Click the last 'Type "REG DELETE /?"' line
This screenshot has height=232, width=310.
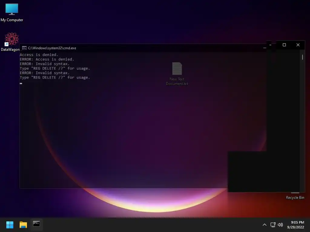click(x=55, y=77)
